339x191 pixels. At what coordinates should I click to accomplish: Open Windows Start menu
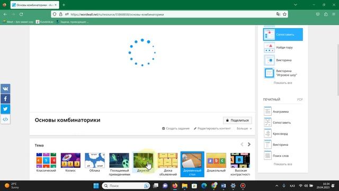96,186
